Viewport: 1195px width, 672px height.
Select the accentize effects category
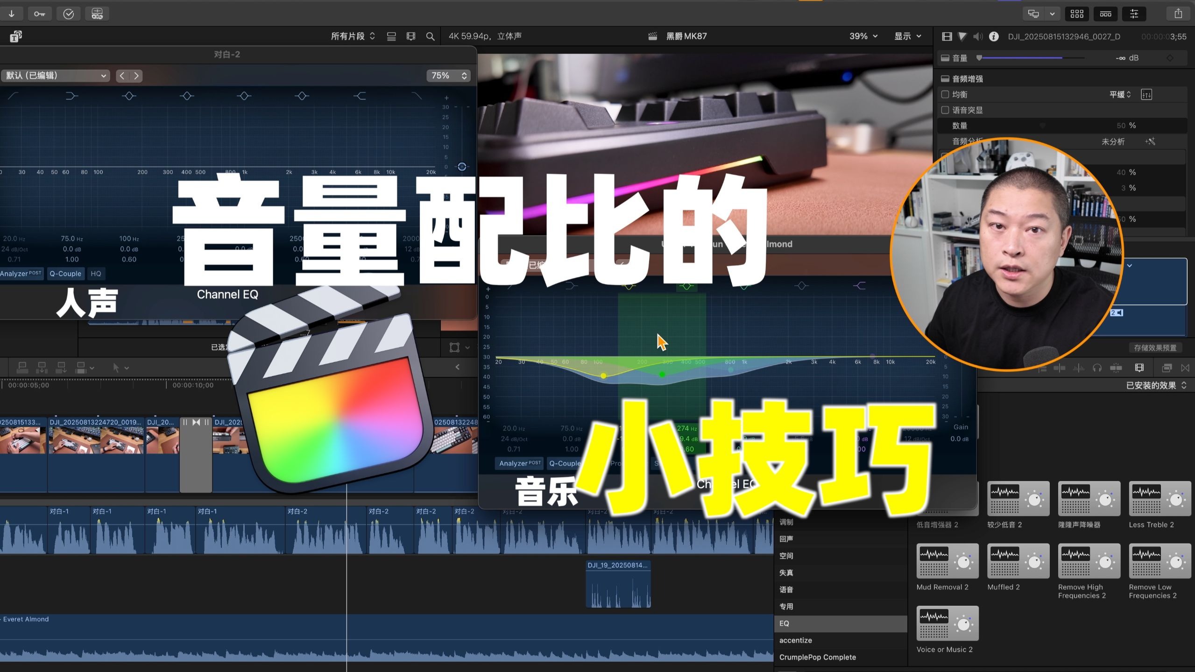pos(841,640)
